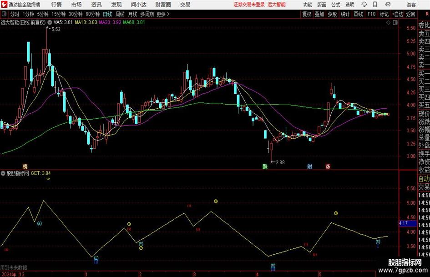This screenshot has width=430, height=277.
Task: Open the mail envelope icon
Action: [x=388, y=5]
